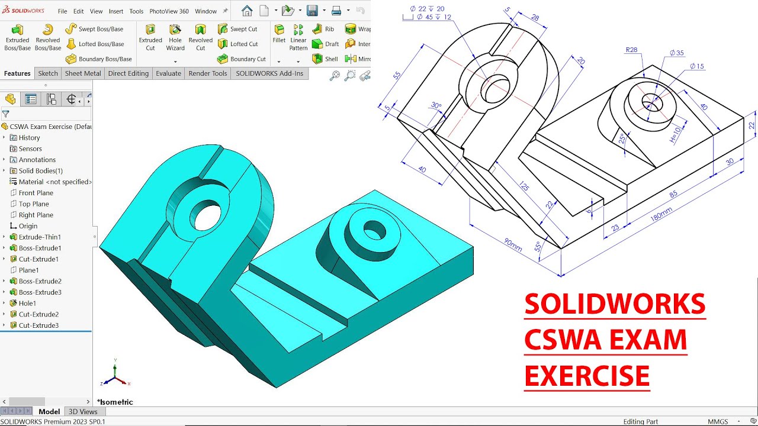
Task: Open the Tools menu
Action: click(x=136, y=11)
